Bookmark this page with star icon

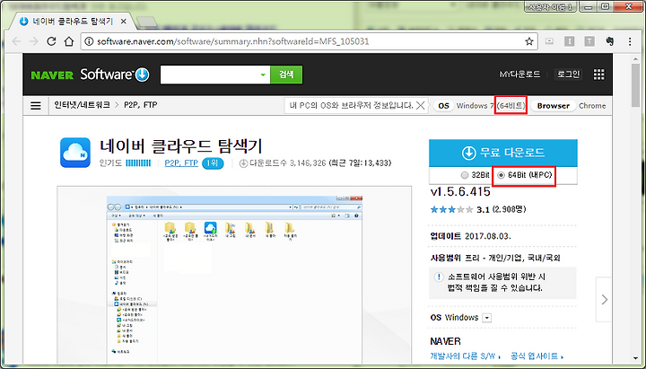point(529,41)
